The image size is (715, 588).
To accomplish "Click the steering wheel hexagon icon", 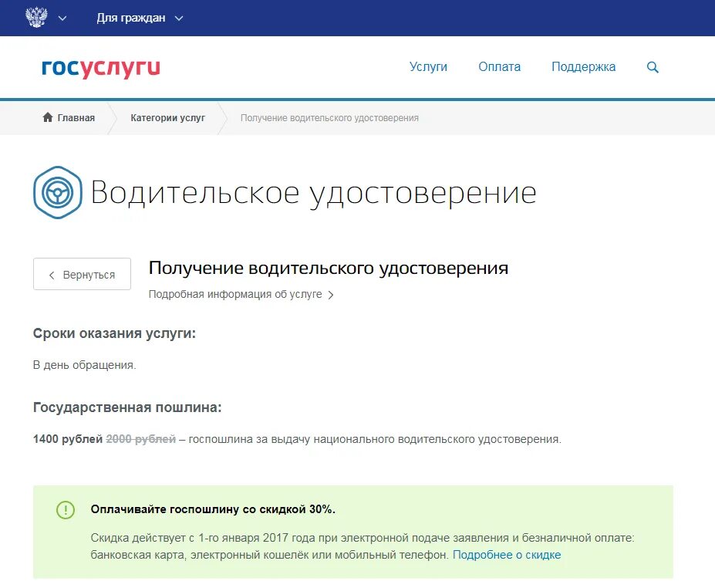I will pos(57,192).
